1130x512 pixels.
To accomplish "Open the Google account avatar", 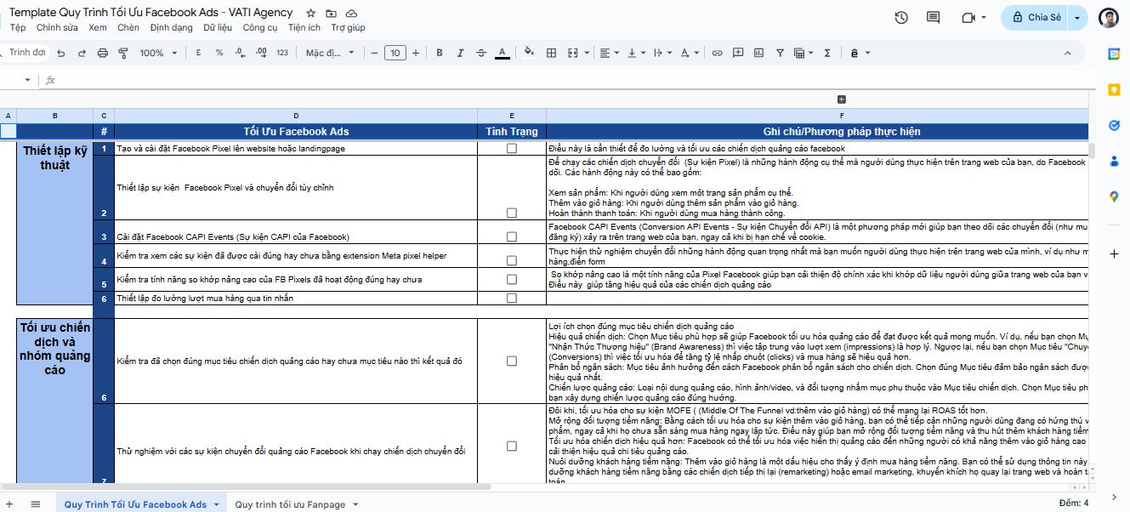I will pos(1109,17).
